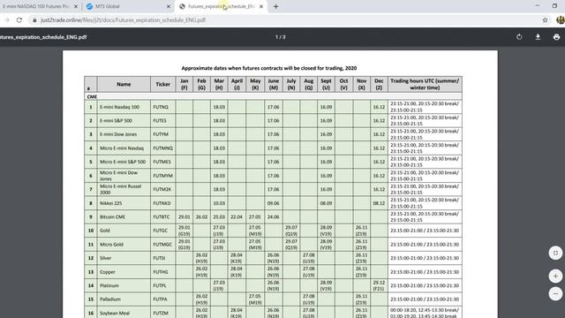Click the FUTMYM ticker cell
Image resolution: width=565 pixels, height=318 pixels.
(162, 176)
